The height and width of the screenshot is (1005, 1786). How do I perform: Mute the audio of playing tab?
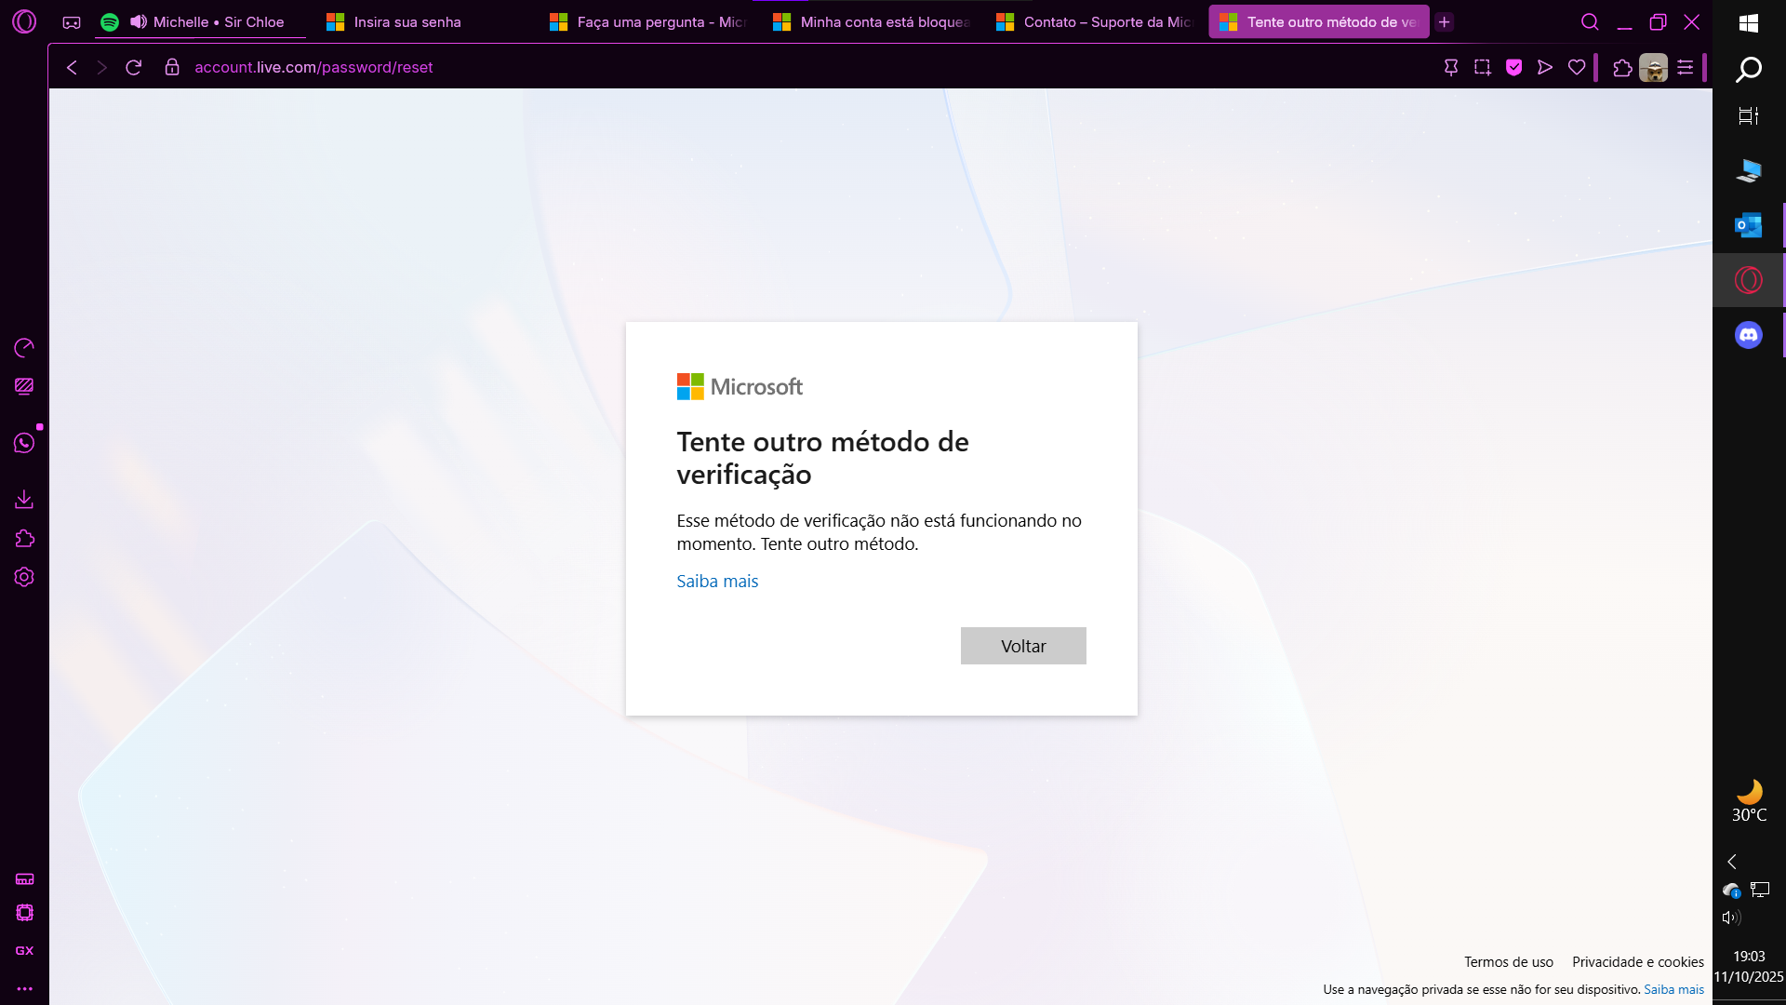[139, 21]
